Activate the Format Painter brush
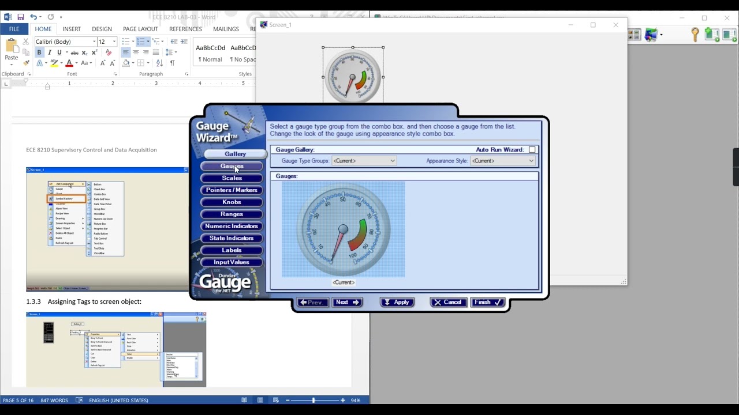 coord(25,63)
